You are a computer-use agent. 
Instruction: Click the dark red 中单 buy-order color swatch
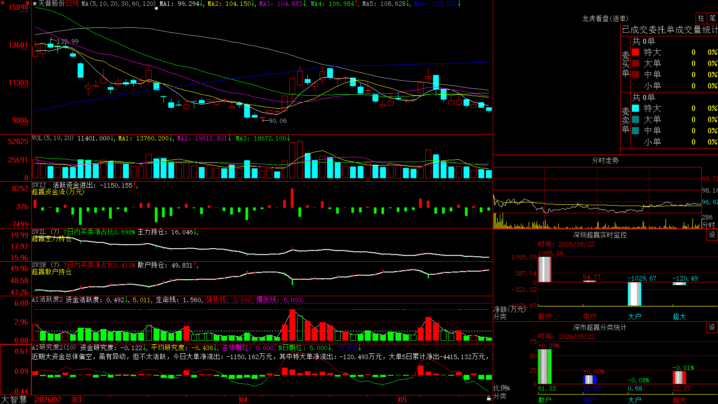(x=635, y=75)
